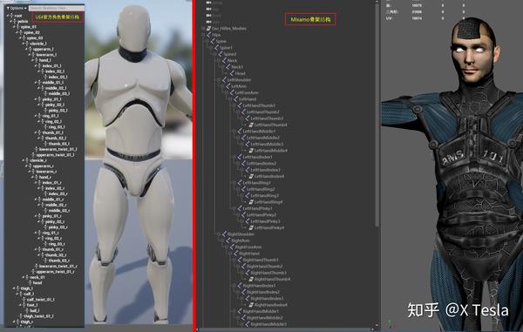The height and width of the screenshot is (332, 523).
Task: Select the bone icon of Hips
Action: 209,35
